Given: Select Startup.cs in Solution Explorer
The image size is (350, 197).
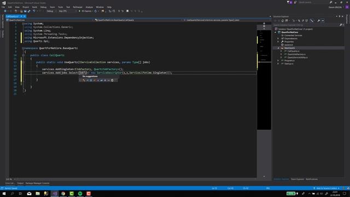Looking at the screenshot, I should coord(289,63).
